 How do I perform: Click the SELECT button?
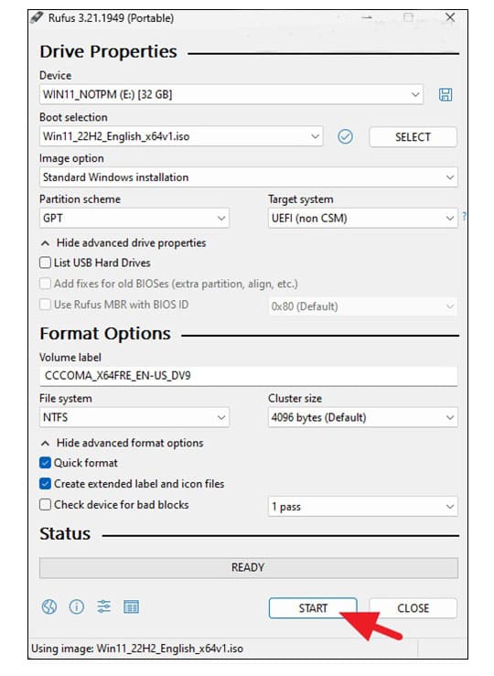click(x=413, y=137)
